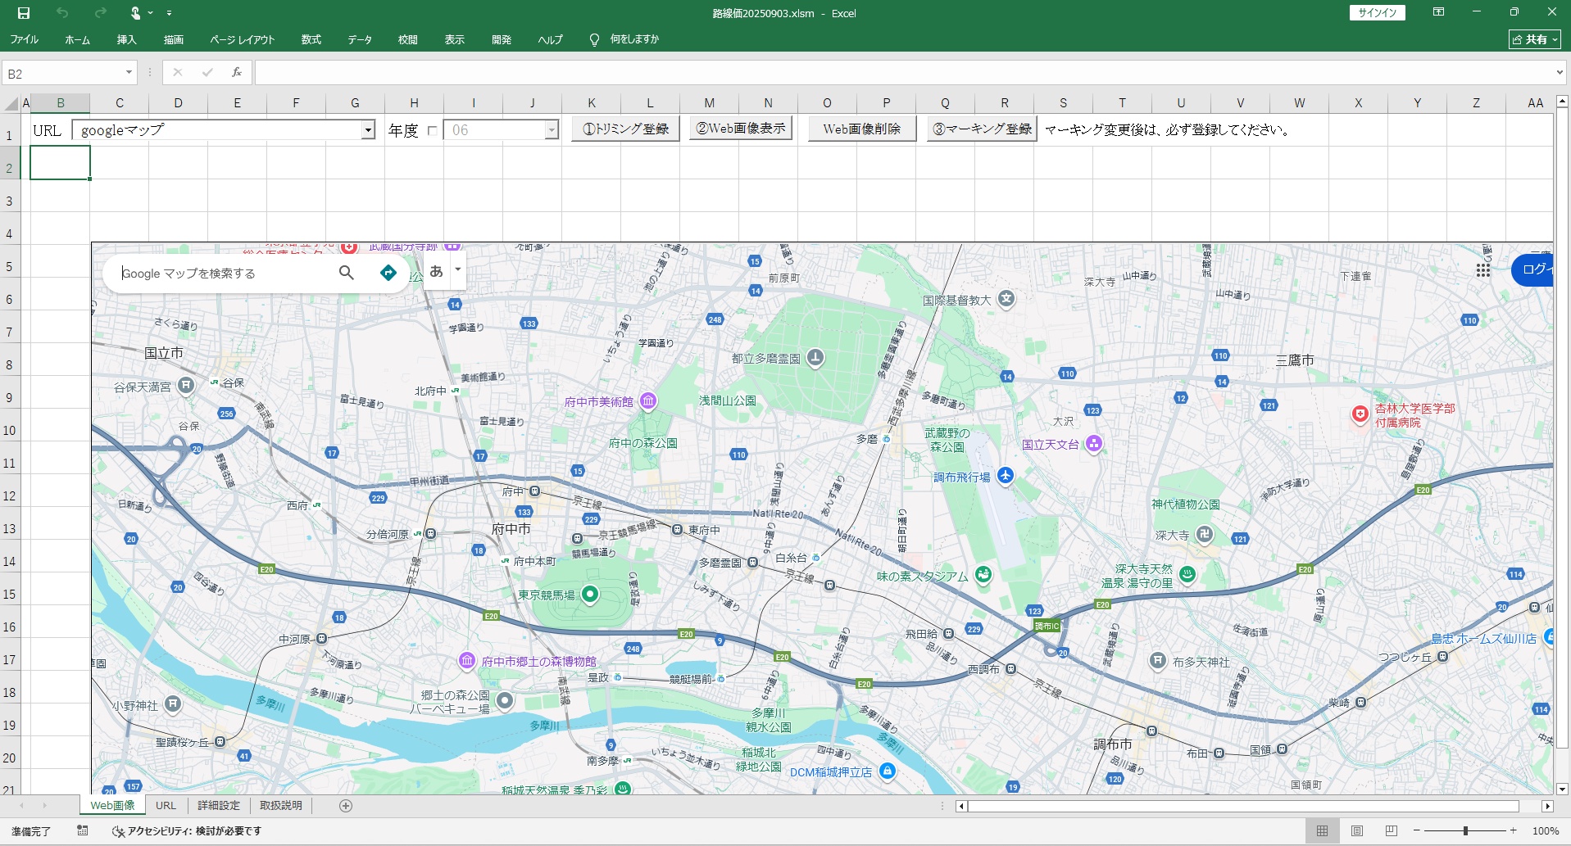This screenshot has width=1571, height=846.
Task: Open the googleマップ URL combo dropdown
Action: [369, 130]
